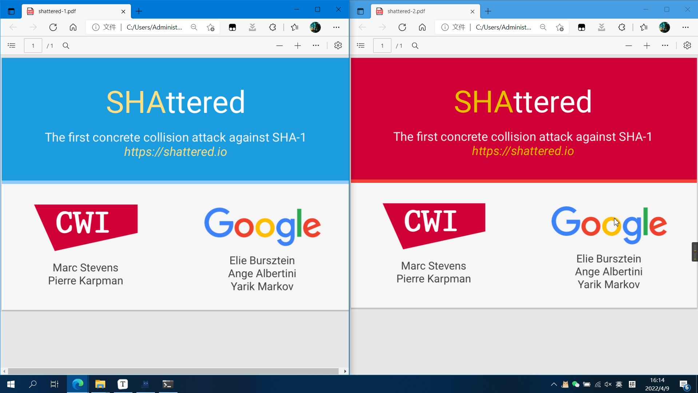Open a new tab in left window
Image resolution: width=698 pixels, height=393 pixels.
(x=139, y=11)
